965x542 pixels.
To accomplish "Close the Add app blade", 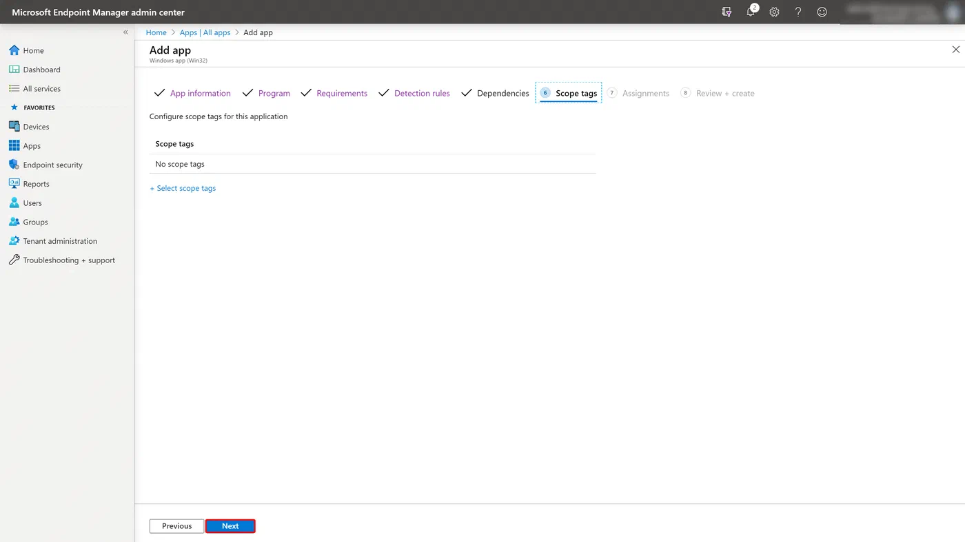I will (x=955, y=50).
